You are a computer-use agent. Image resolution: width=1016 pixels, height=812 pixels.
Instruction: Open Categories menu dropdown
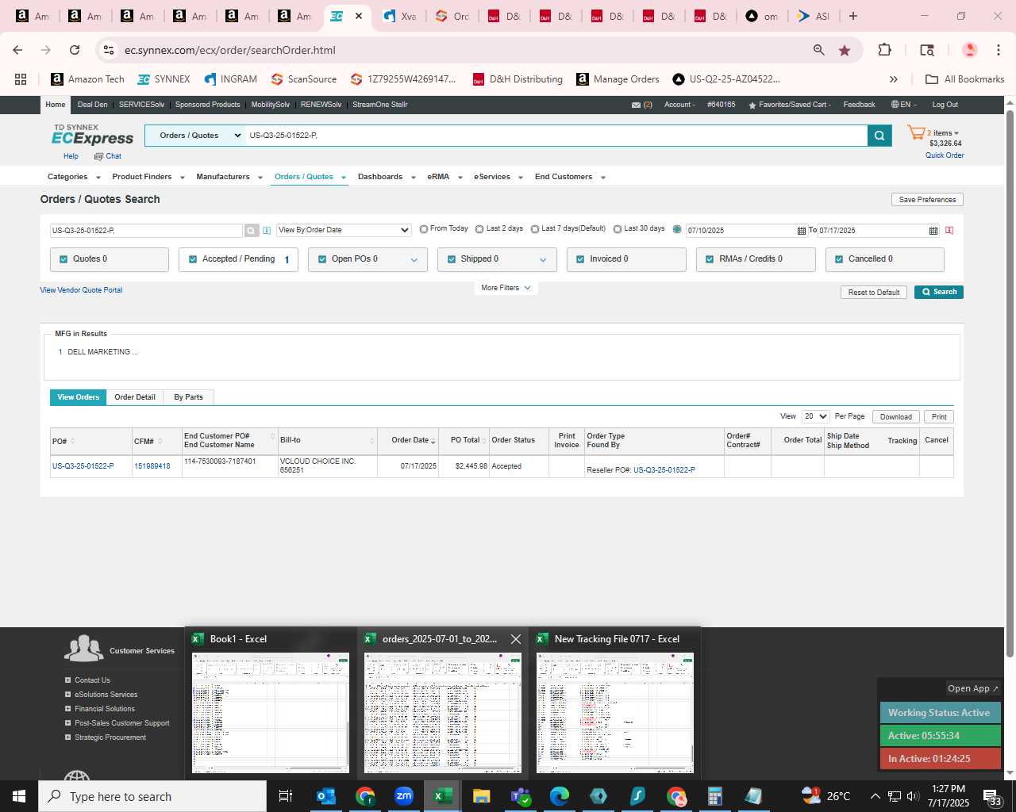tap(74, 177)
